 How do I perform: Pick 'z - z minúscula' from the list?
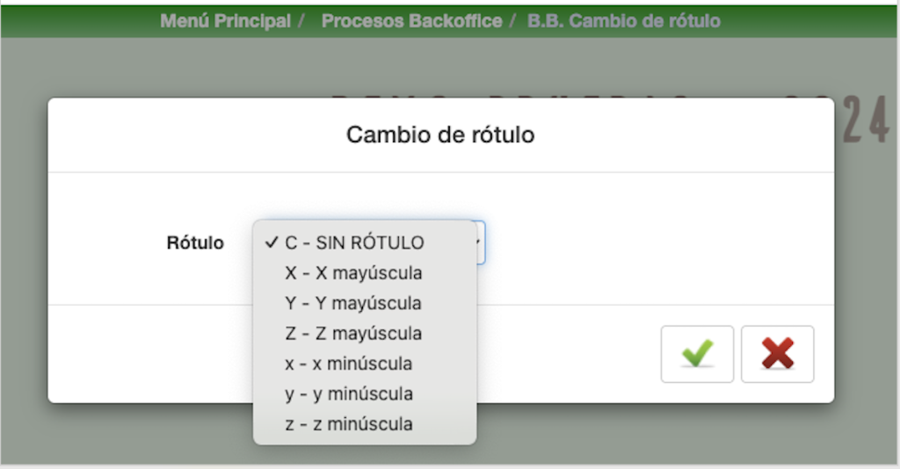coord(365,424)
